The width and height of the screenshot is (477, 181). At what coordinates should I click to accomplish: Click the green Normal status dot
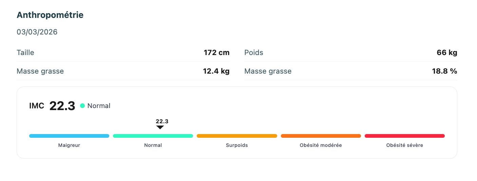click(x=82, y=106)
